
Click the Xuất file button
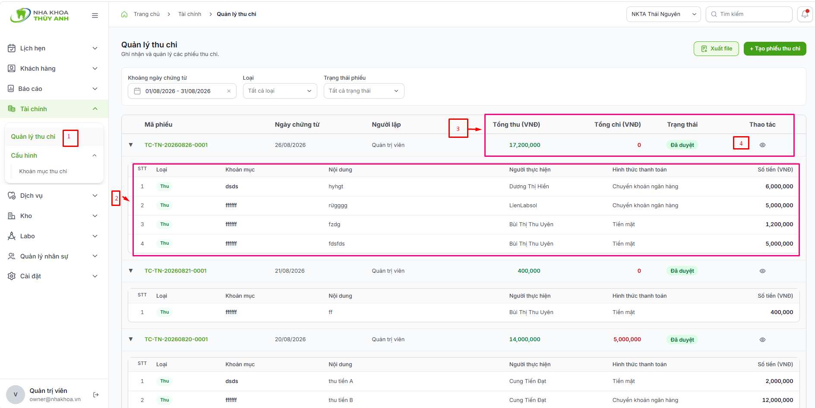pos(716,49)
